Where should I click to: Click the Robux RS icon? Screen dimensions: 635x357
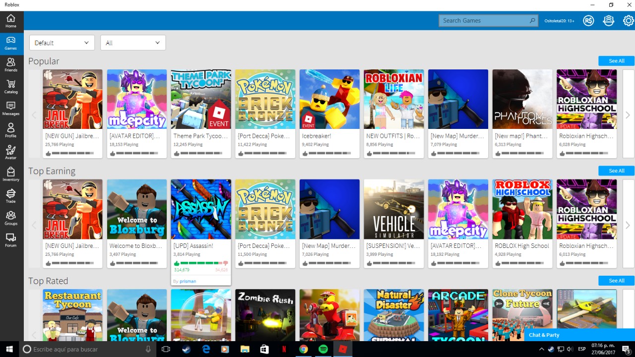click(588, 21)
